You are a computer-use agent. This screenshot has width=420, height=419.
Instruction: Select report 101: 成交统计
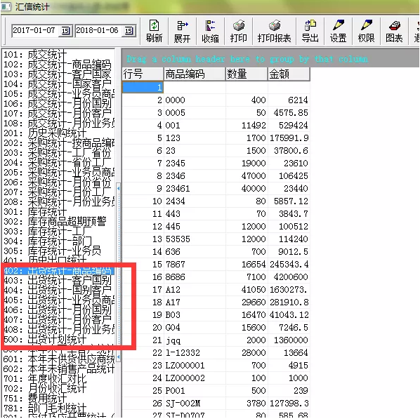[x=35, y=55]
